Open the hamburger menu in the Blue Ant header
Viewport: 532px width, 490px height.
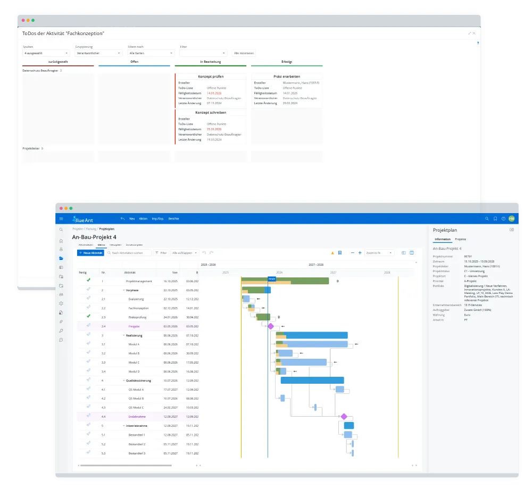click(61, 218)
